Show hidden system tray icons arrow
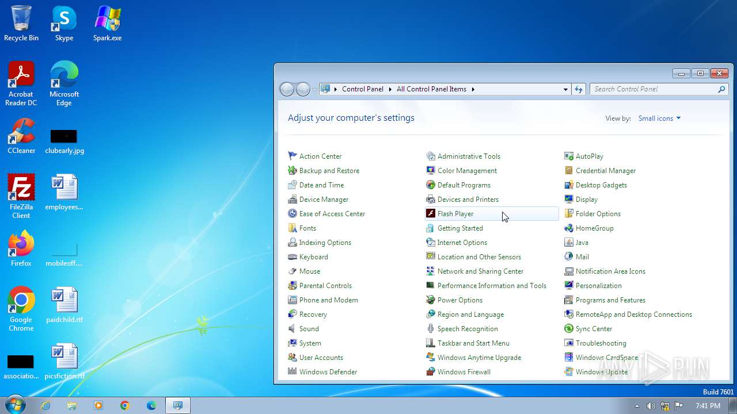 point(637,406)
